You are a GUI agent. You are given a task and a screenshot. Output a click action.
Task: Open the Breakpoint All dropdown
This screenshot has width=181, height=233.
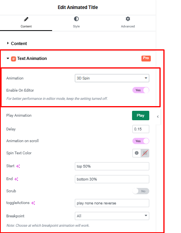click(112, 216)
